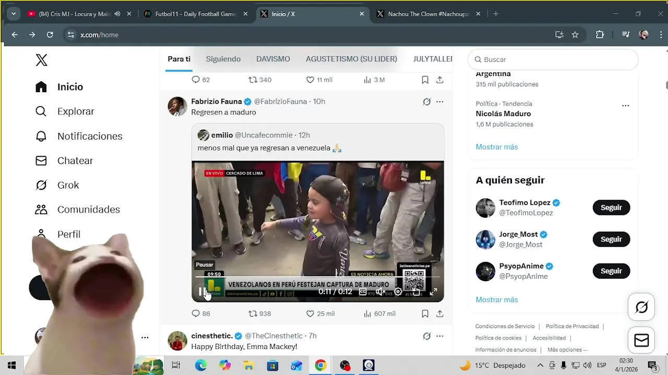Mute the YouTube Cris MJ tab audio
The height and width of the screenshot is (375, 668).
pyautogui.click(x=117, y=14)
